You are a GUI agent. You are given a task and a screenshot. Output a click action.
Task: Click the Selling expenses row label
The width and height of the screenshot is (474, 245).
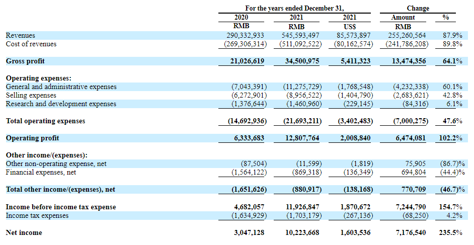pos(31,96)
